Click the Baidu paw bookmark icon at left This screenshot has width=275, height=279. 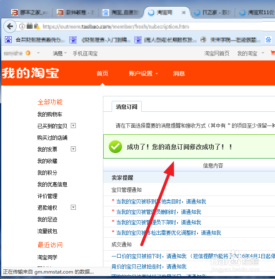[8, 40]
